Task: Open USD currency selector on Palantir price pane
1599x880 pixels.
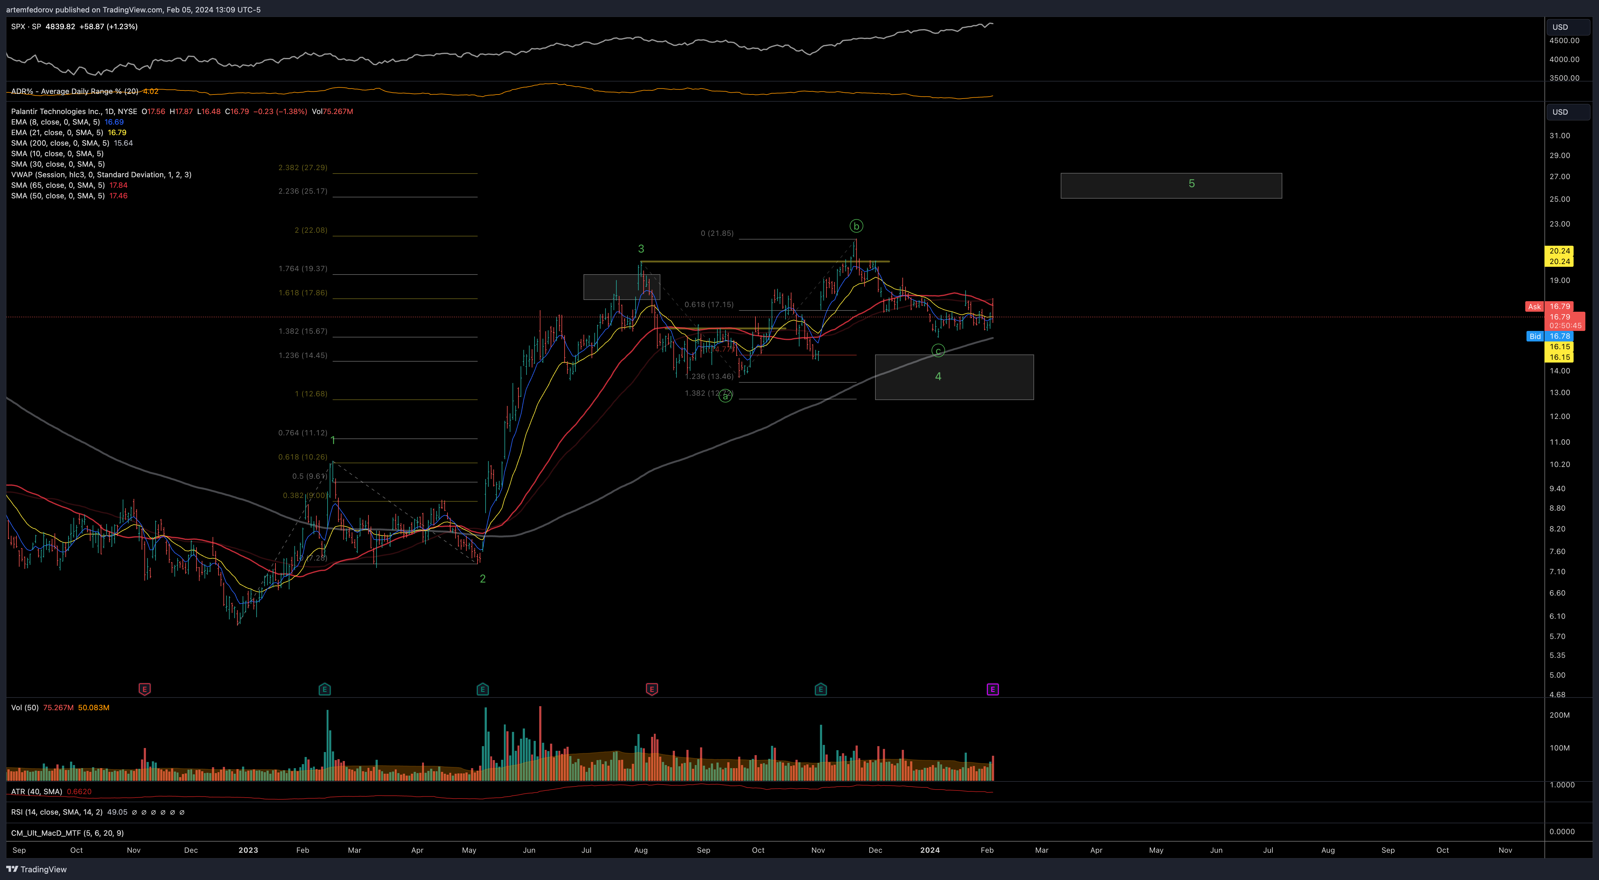Action: [x=1568, y=112]
